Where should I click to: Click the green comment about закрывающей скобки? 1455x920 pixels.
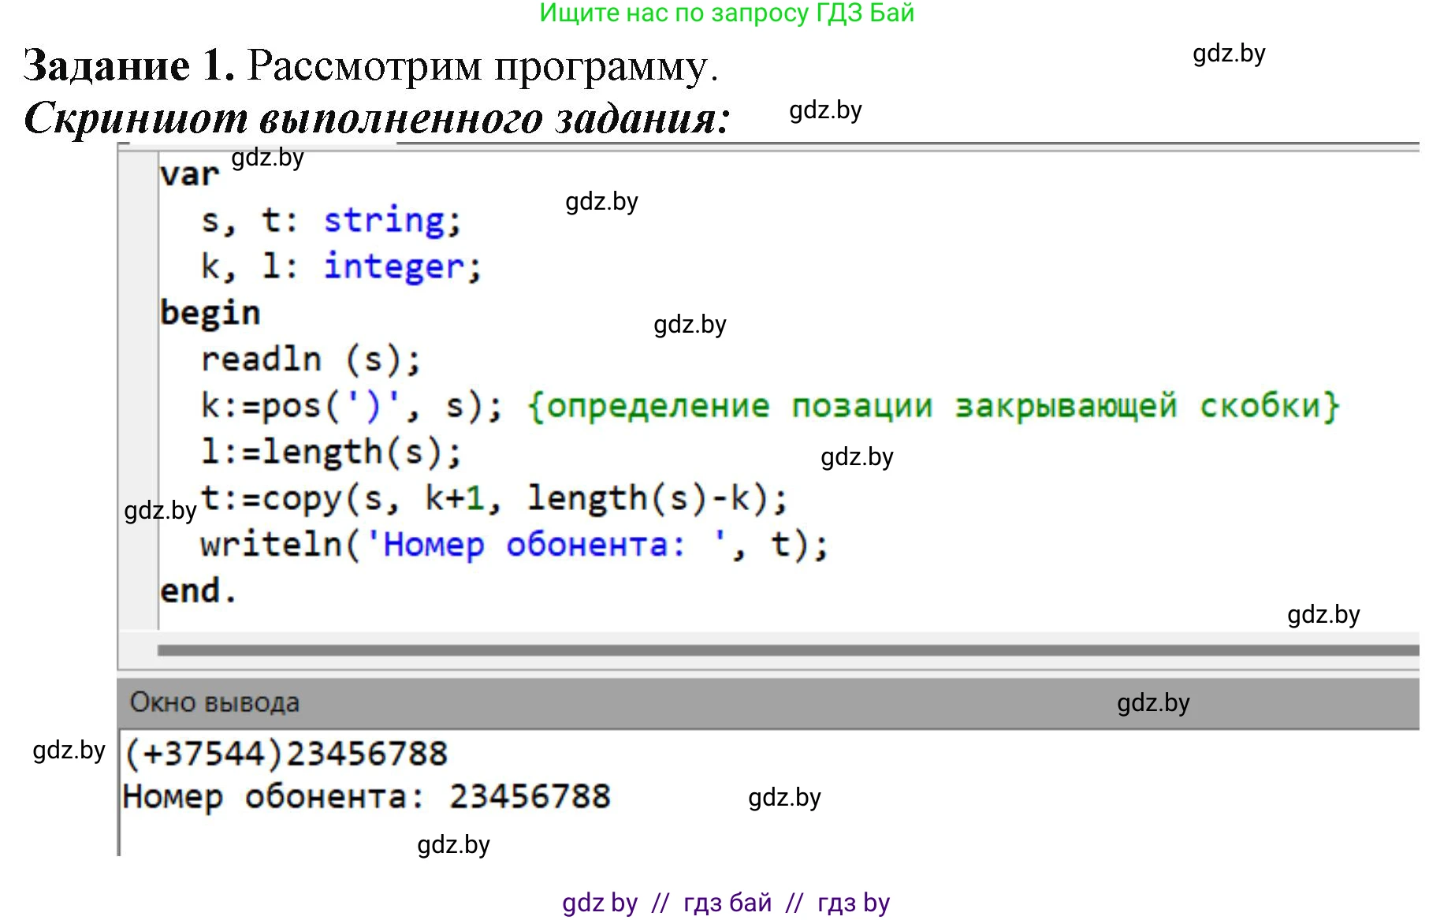[x=933, y=407]
